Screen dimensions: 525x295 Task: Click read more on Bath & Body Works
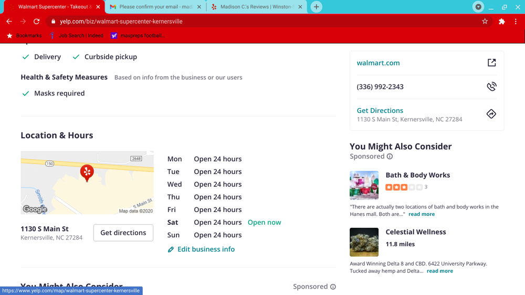coord(422,214)
